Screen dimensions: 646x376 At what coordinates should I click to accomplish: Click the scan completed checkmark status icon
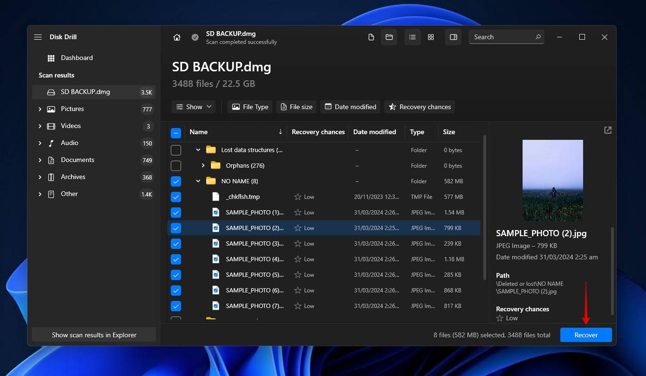[195, 37]
